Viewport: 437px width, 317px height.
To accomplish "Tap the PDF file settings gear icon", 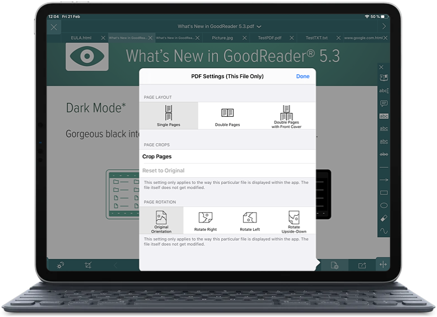I will point(334,266).
